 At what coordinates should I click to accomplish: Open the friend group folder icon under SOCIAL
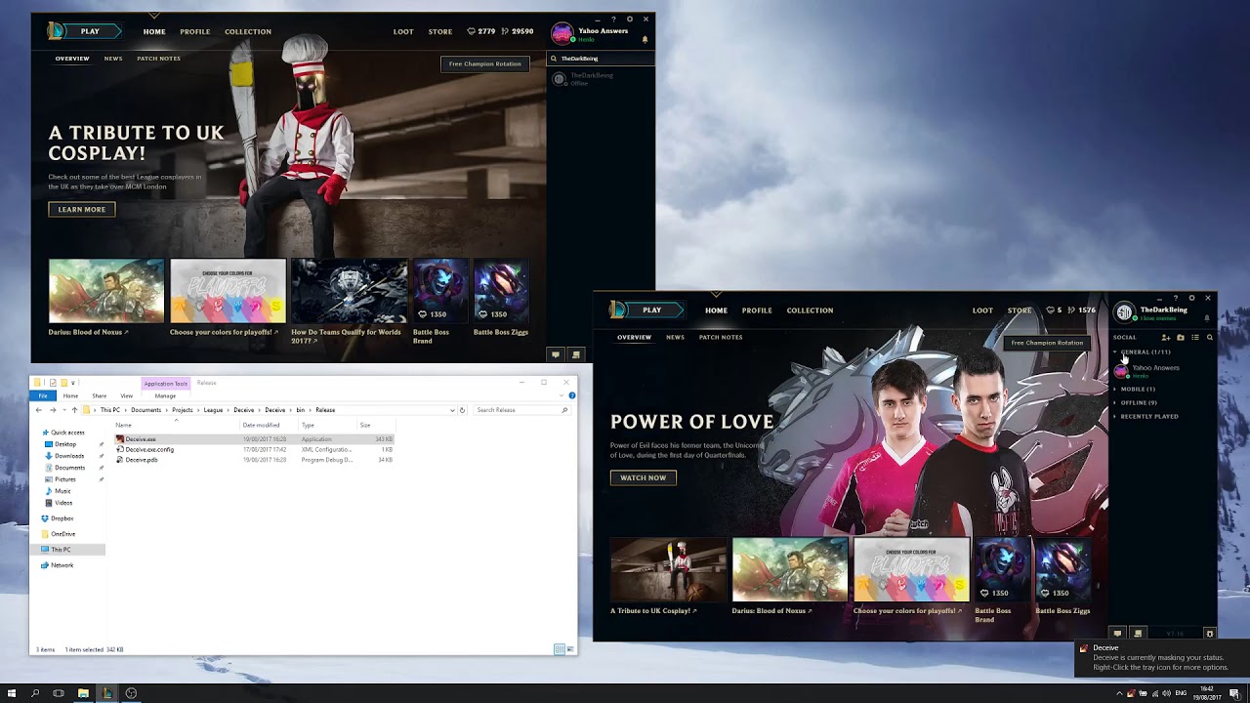[x=1181, y=337]
